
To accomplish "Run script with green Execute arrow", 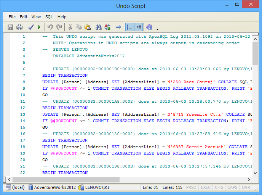I will pyautogui.click(x=39, y=27).
